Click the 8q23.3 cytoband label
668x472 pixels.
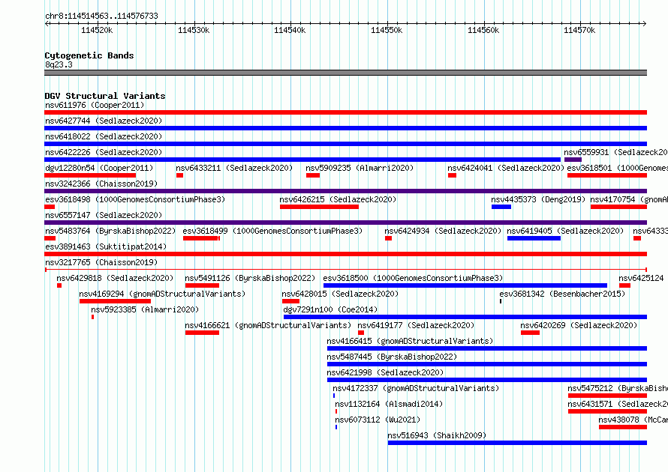click(x=59, y=64)
